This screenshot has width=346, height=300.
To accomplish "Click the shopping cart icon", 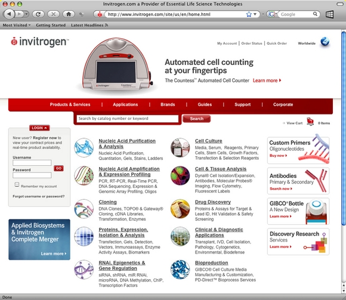I will point(310,122).
